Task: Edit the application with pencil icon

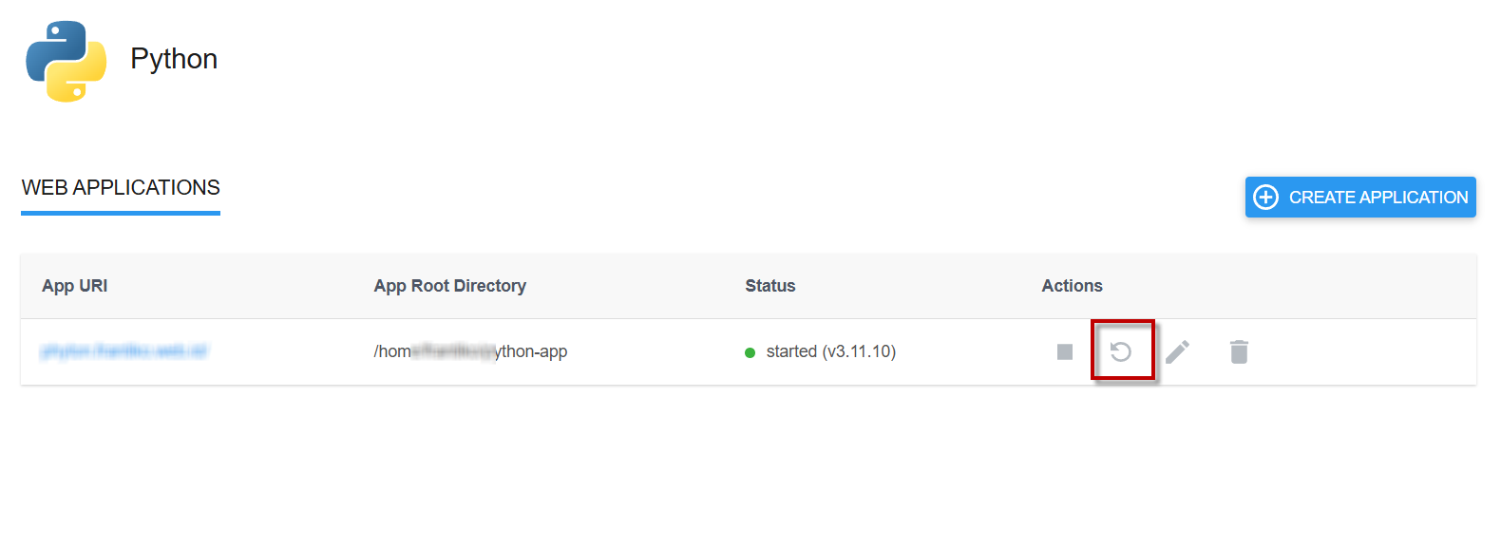Action: [1177, 351]
